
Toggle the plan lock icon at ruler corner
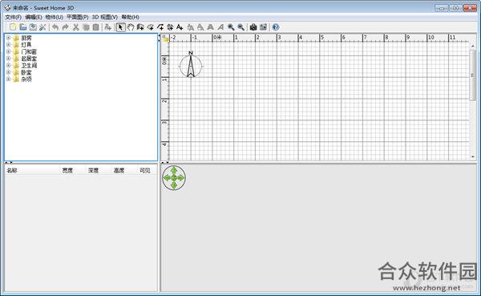pos(165,39)
